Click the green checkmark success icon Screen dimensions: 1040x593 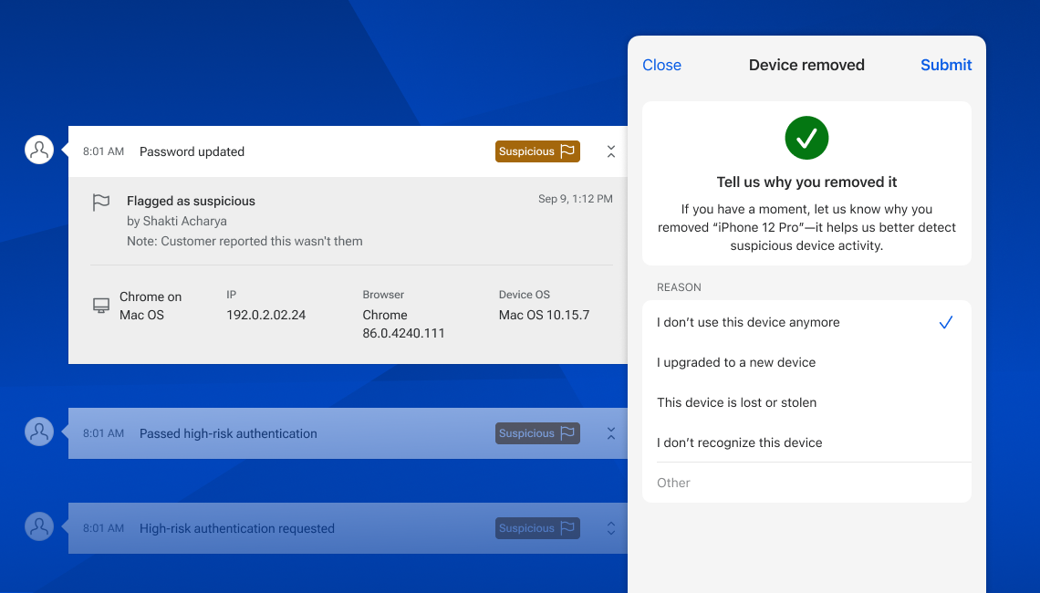806,138
